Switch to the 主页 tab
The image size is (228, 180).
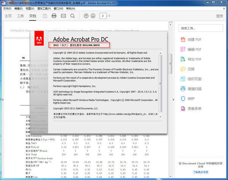point(8,16)
